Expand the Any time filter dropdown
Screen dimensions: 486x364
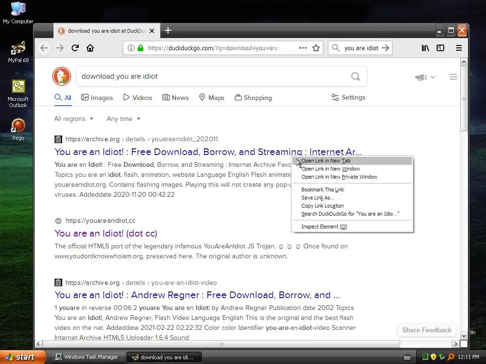pyautogui.click(x=123, y=118)
